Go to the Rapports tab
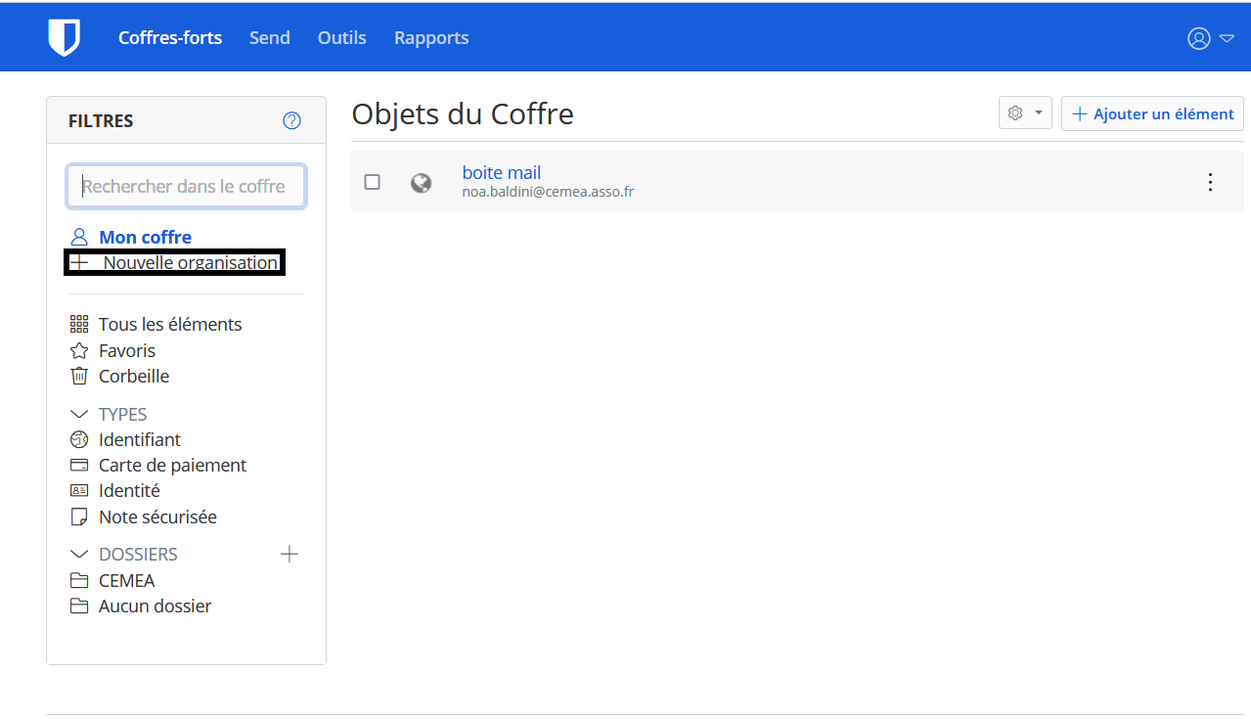1251x719 pixels. tap(431, 38)
